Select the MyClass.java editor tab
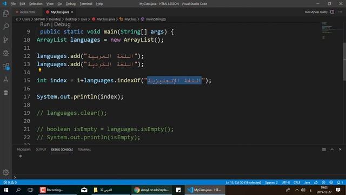 coord(59,12)
